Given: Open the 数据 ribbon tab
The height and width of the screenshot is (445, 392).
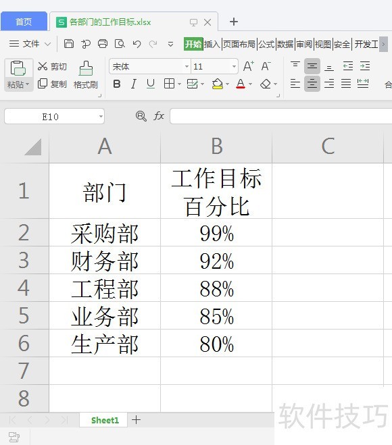Looking at the screenshot, I should (285, 44).
